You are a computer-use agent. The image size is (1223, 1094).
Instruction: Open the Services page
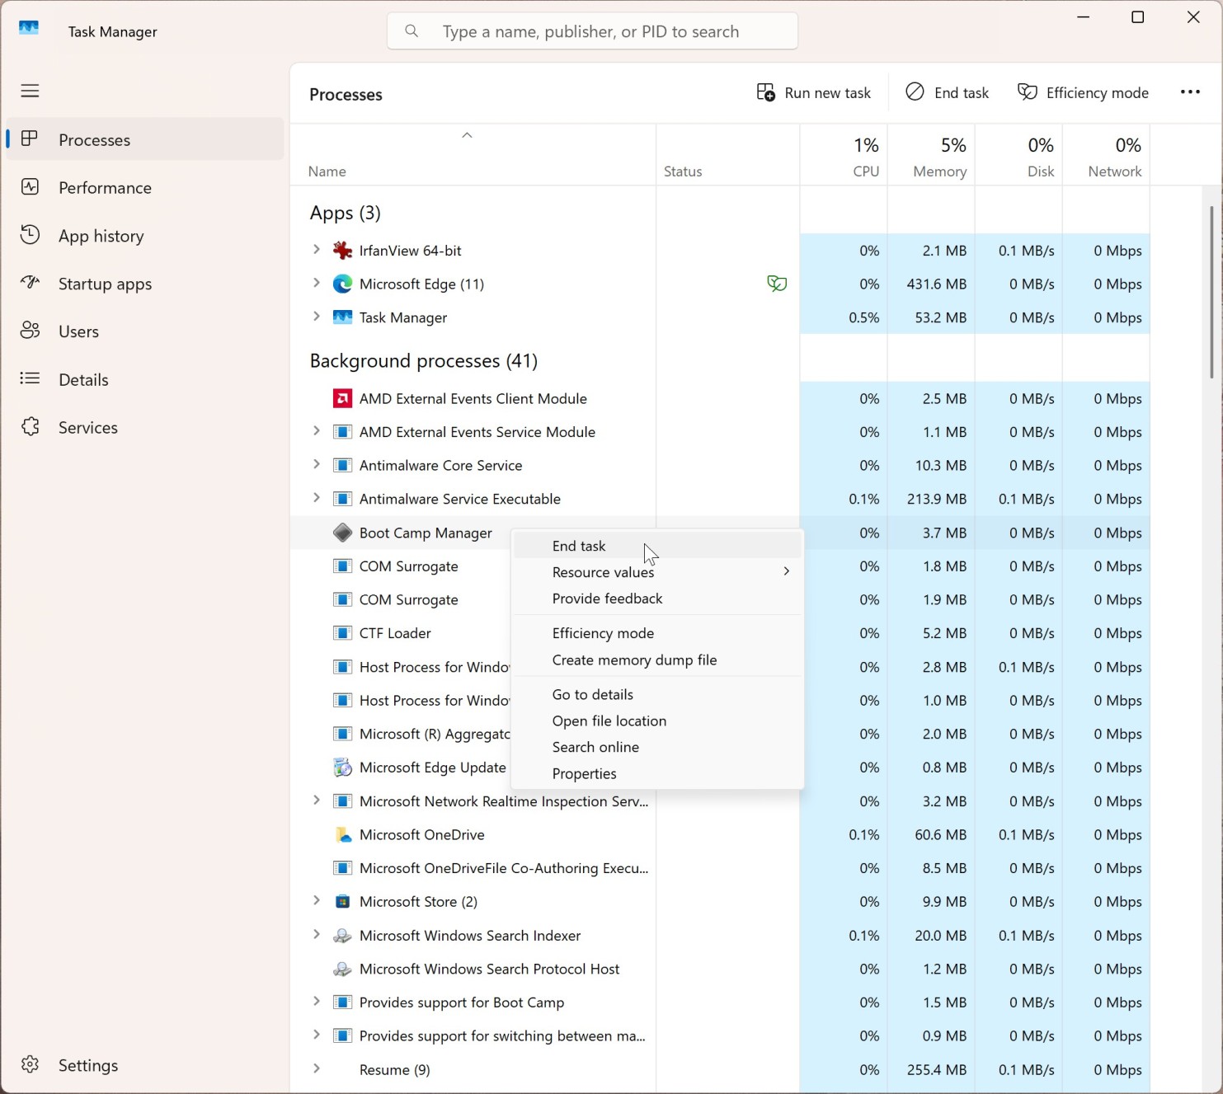coord(145,427)
